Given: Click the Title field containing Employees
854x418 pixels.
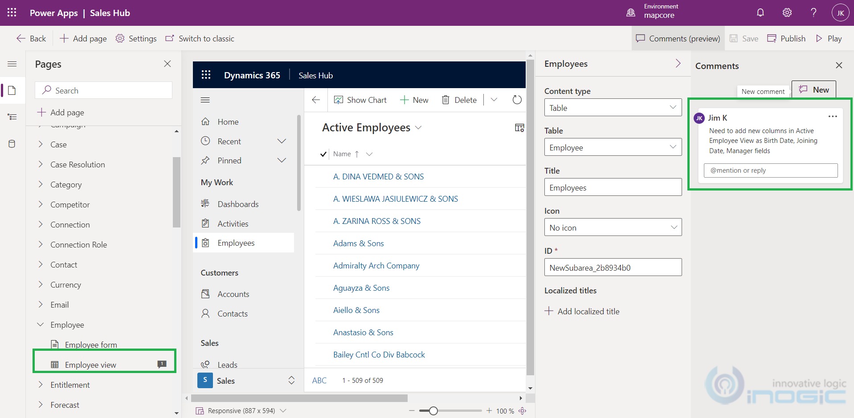Looking at the screenshot, I should coord(613,187).
